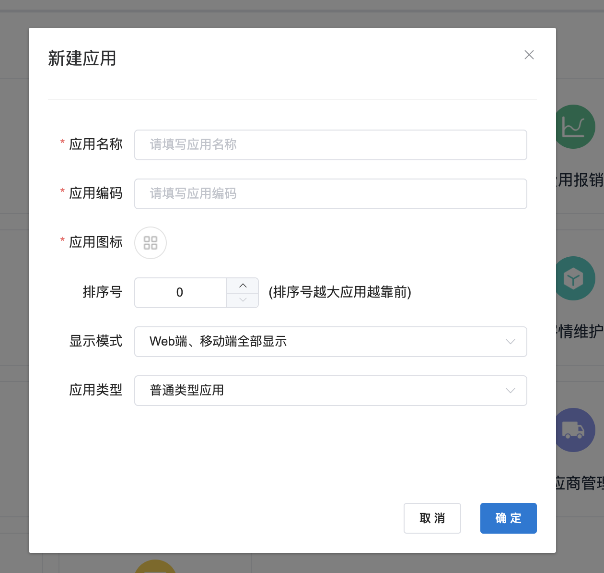Click the 新建应用 dialog title
This screenshot has height=573, width=604.
point(82,59)
